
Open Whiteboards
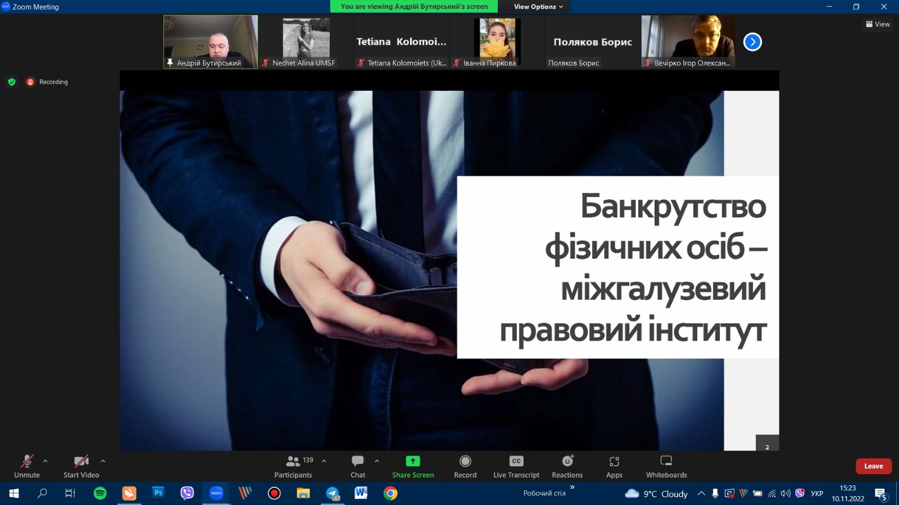(666, 466)
